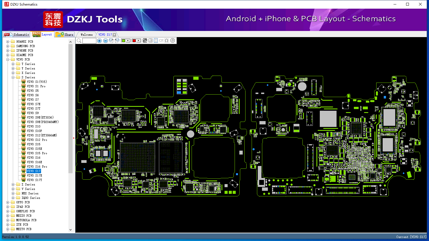429x241 pixels.
Task: Switch to the Schematic tab
Action: pyautogui.click(x=16, y=35)
